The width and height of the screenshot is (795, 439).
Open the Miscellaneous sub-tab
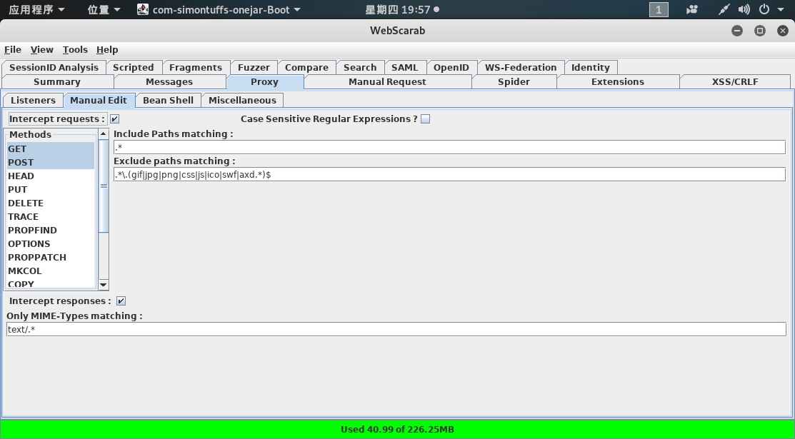[242, 101]
